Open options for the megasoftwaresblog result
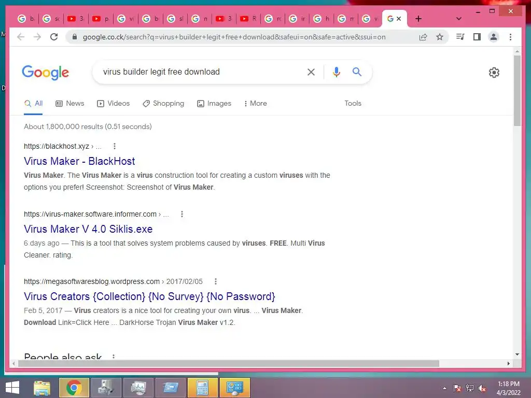The height and width of the screenshot is (398, 531). [x=215, y=281]
